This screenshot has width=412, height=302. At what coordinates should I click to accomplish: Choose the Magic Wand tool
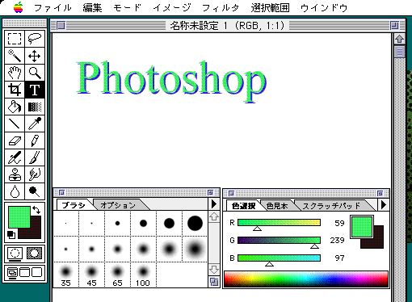pyautogui.click(x=15, y=56)
